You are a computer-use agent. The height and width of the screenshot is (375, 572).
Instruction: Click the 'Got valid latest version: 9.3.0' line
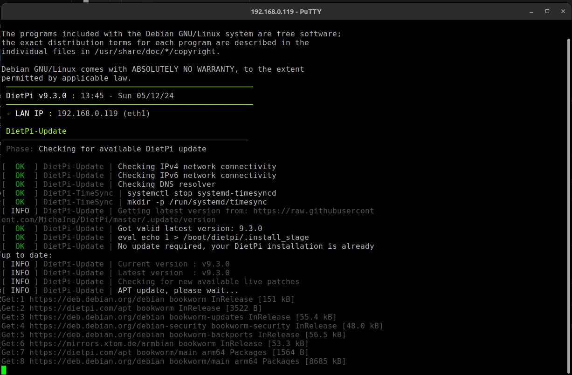(190, 229)
